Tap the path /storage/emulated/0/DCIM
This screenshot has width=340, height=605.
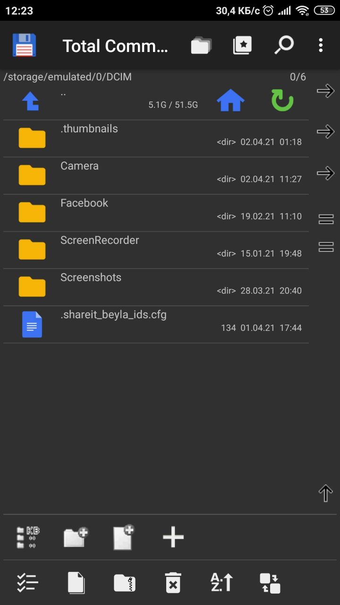pos(68,77)
